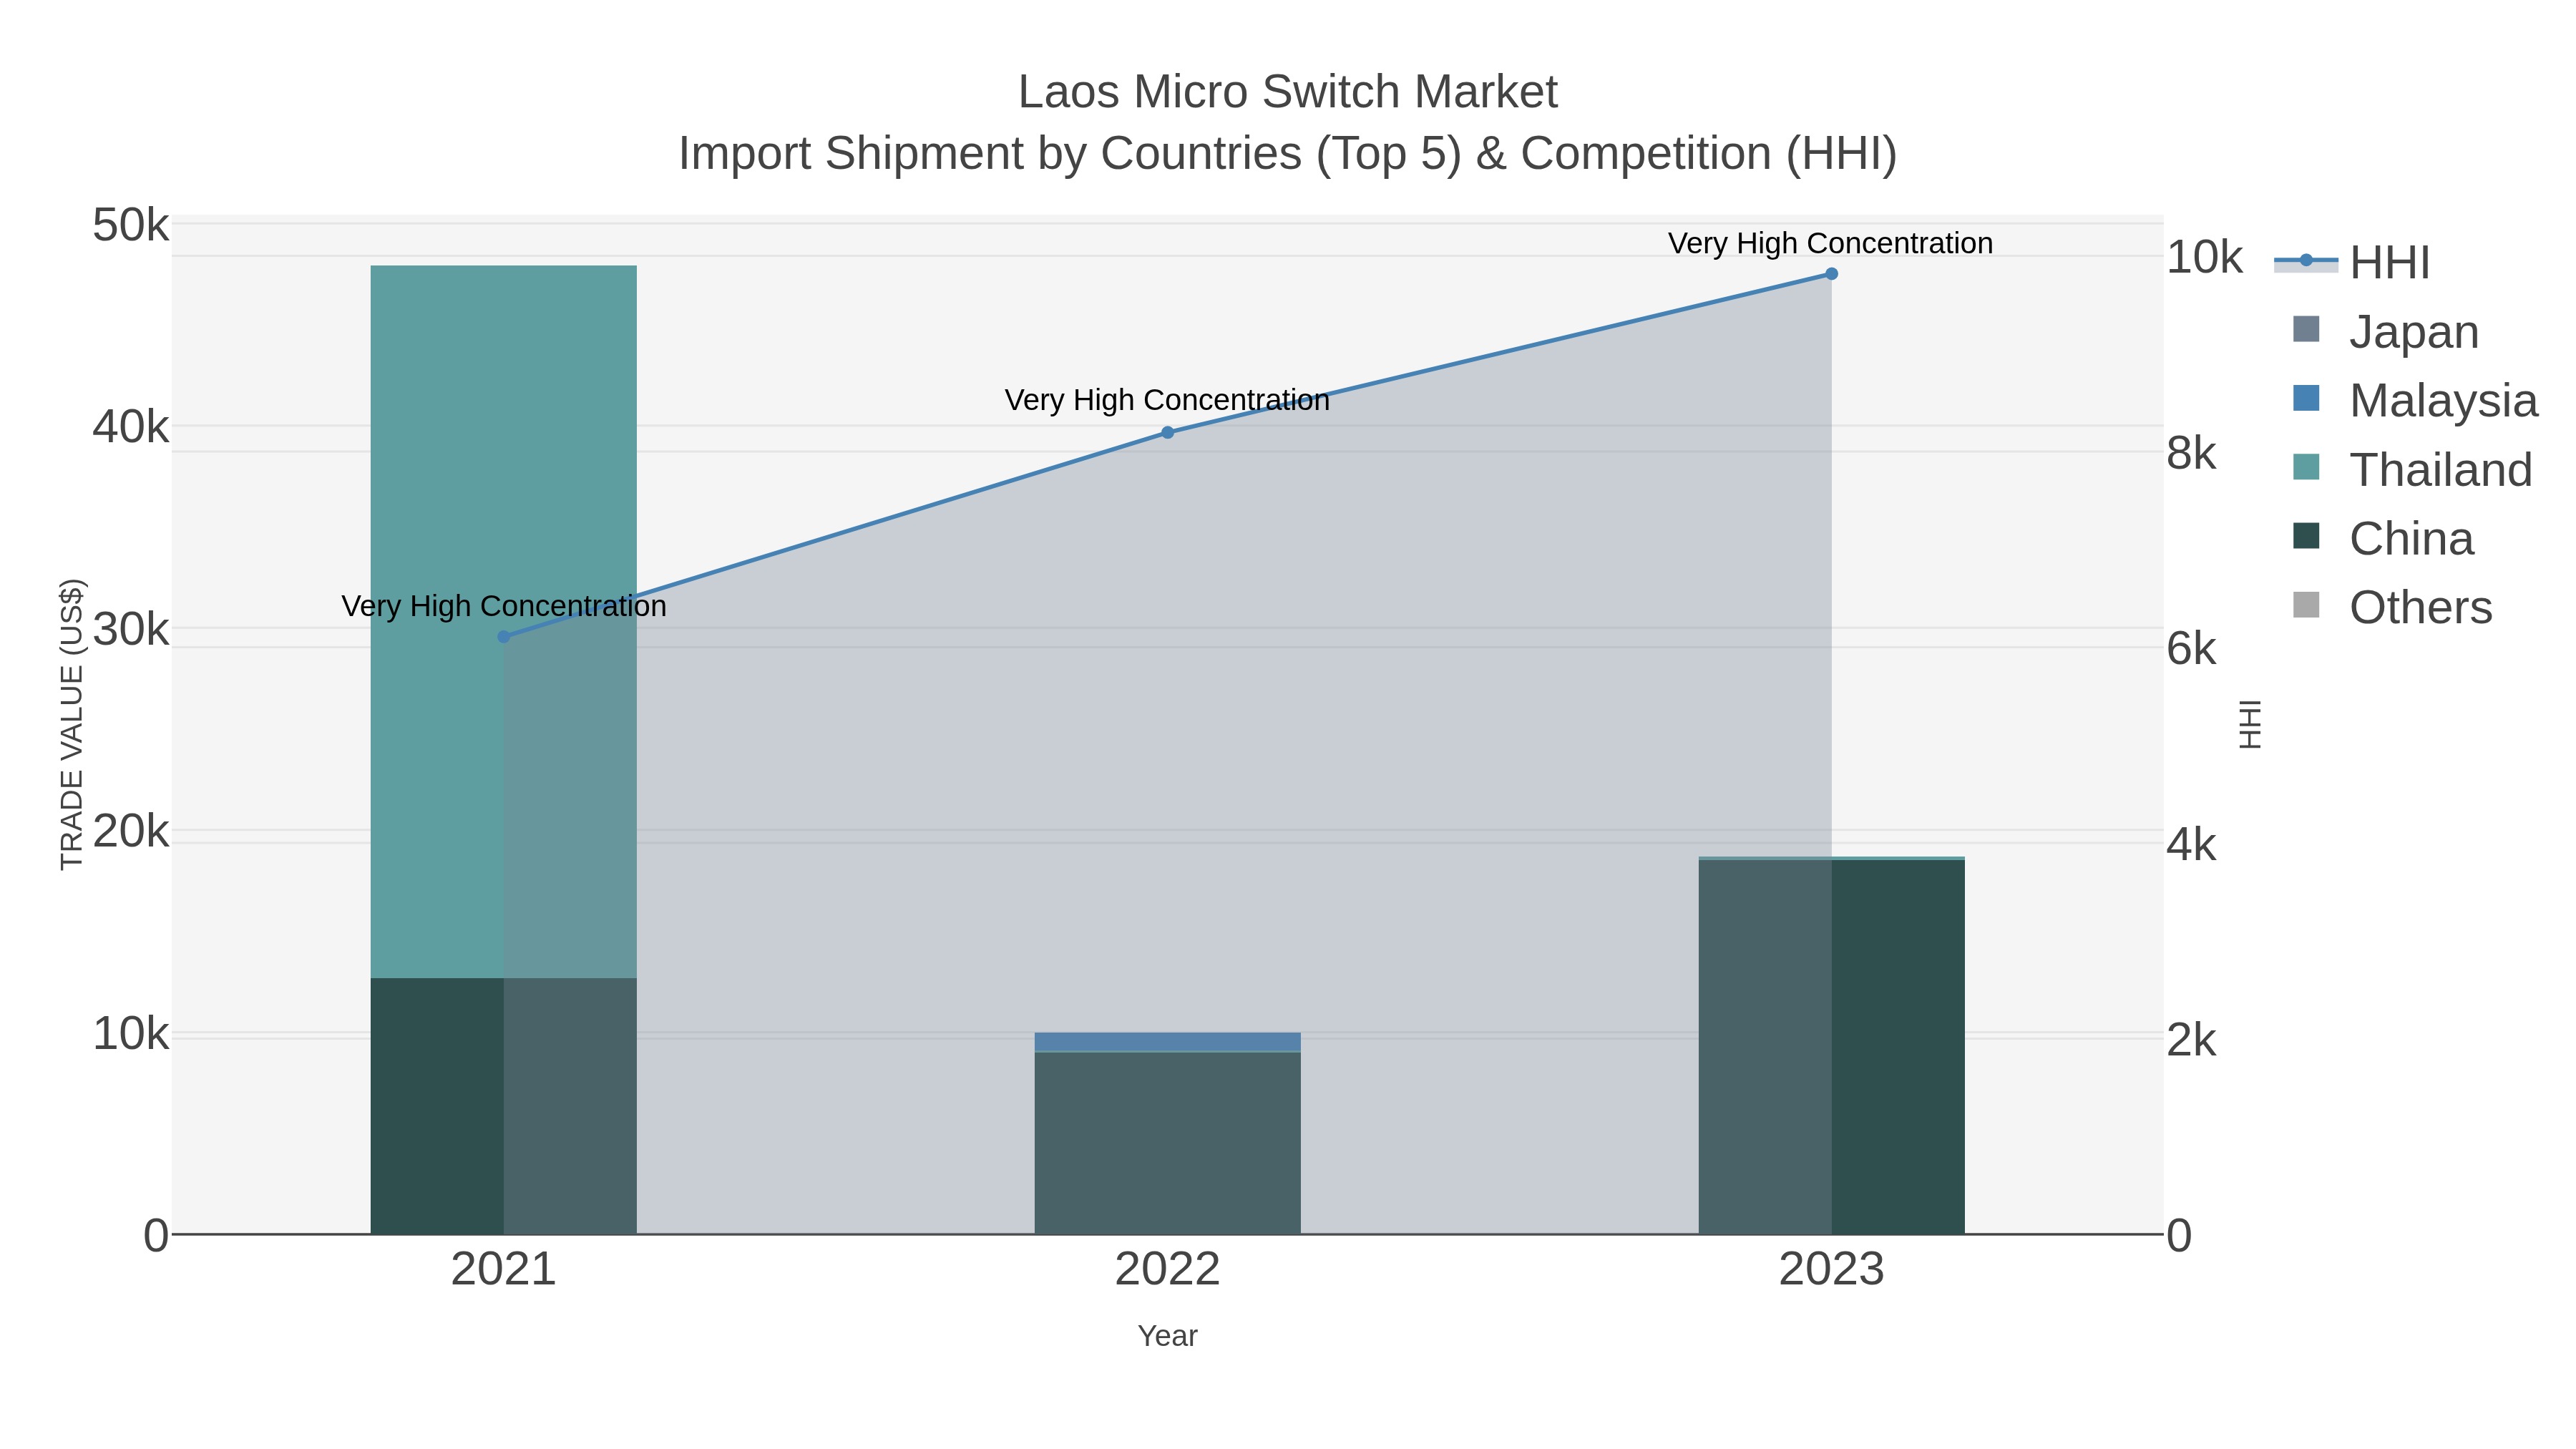Toggle the China legend entry

click(x=2383, y=538)
